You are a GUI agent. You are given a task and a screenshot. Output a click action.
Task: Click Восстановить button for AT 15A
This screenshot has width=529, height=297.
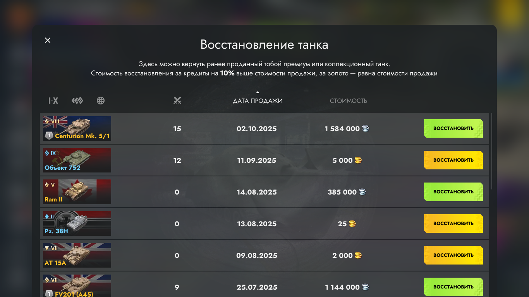pos(453,255)
